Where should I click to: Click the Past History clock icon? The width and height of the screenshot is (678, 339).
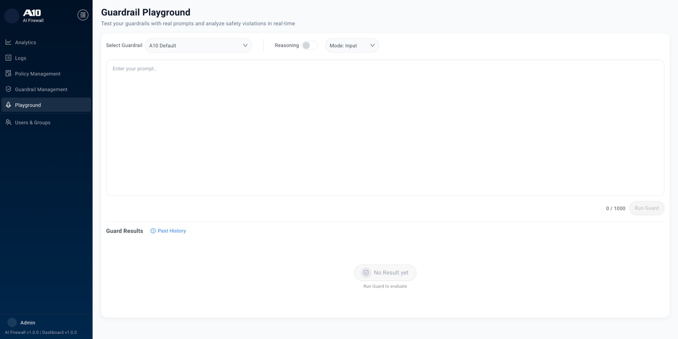(153, 231)
